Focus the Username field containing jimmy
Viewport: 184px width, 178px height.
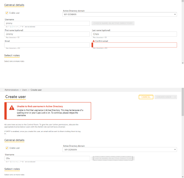tap(47, 23)
